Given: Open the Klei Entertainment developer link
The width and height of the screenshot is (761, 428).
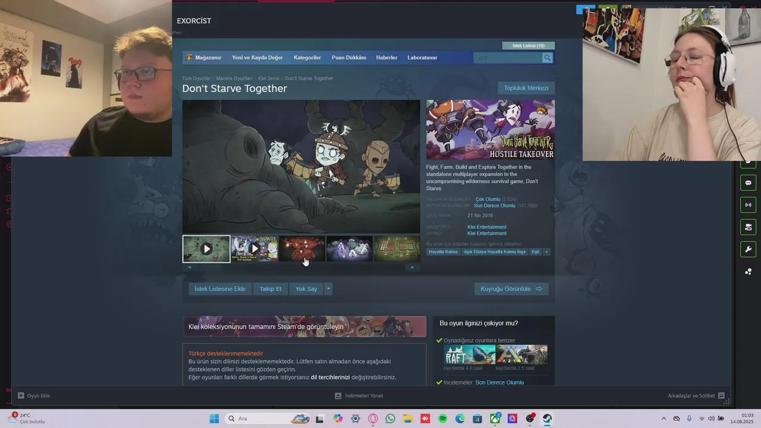Looking at the screenshot, I should 487,227.
